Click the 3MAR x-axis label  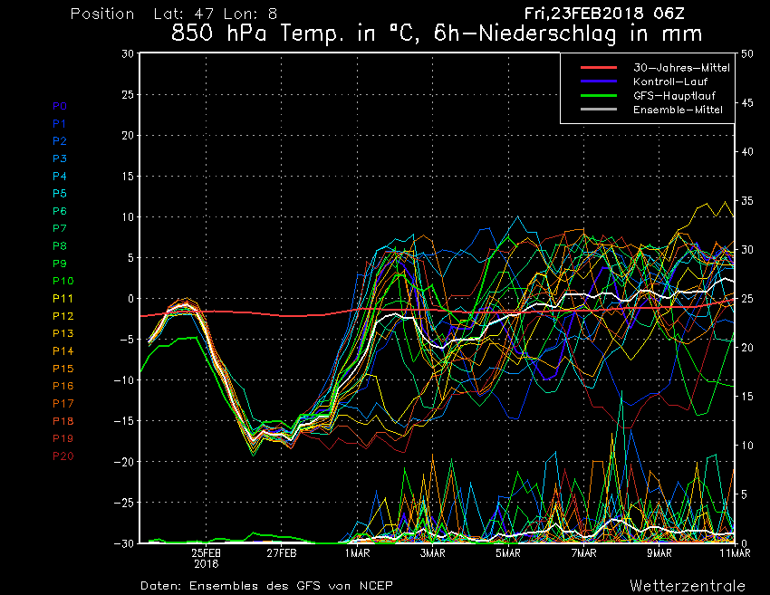[x=433, y=553]
